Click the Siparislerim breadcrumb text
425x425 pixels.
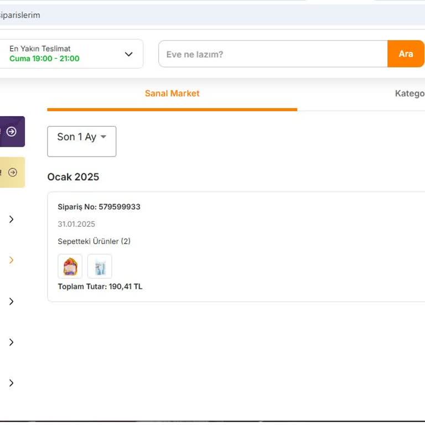pos(19,15)
